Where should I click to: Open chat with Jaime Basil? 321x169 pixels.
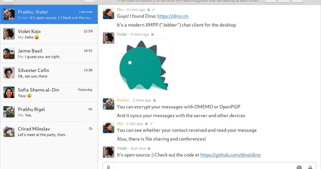click(49, 54)
